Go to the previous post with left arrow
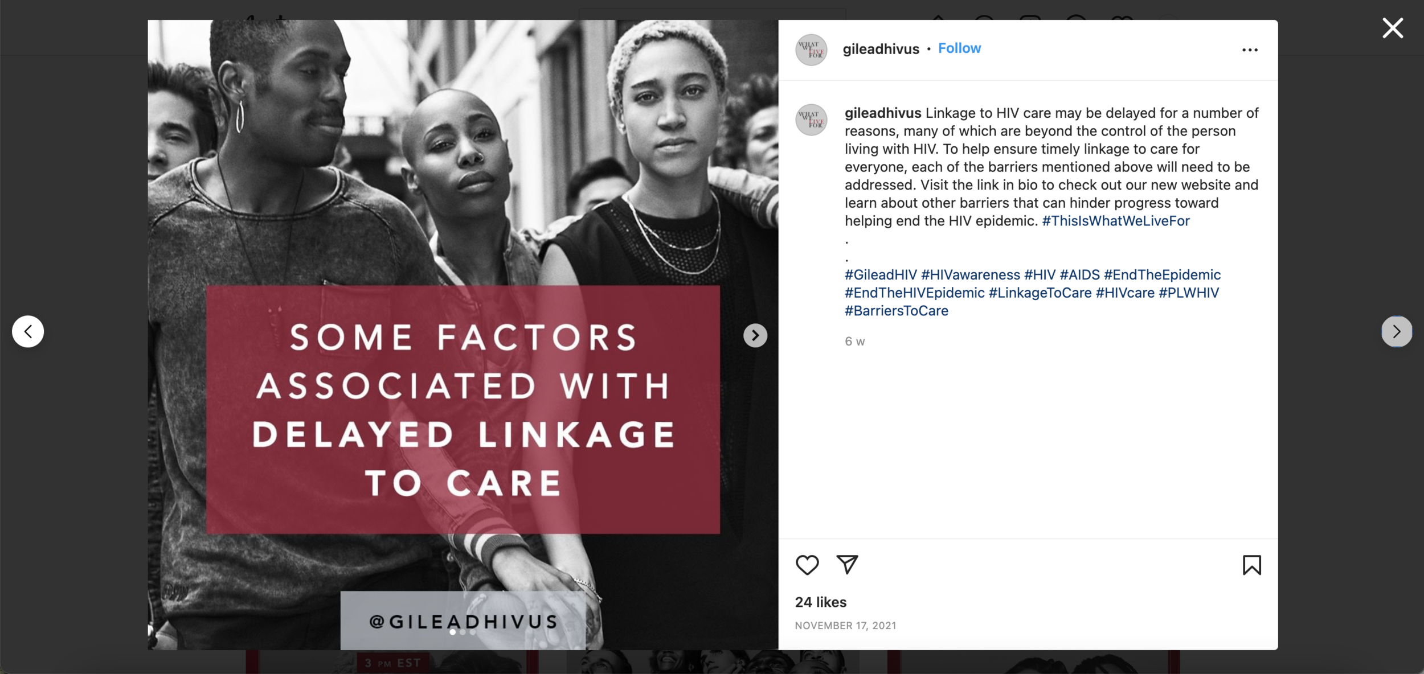Image resolution: width=1424 pixels, height=674 pixels. pos(28,331)
